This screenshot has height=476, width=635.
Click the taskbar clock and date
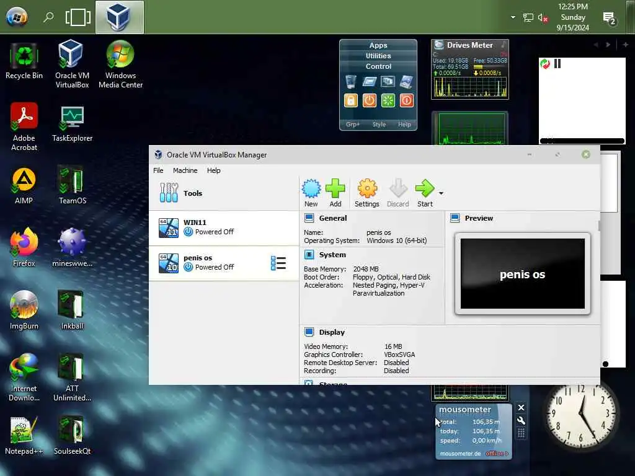pos(572,17)
